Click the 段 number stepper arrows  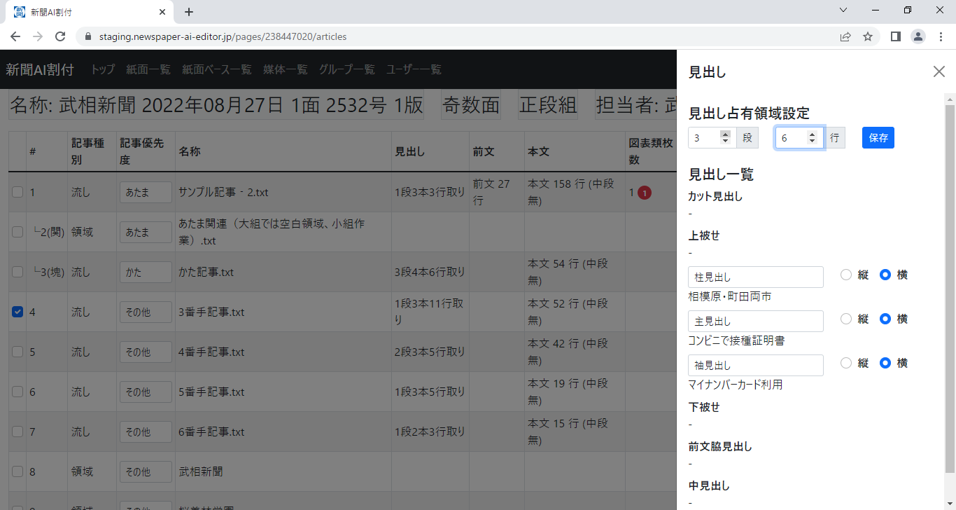pyautogui.click(x=725, y=138)
